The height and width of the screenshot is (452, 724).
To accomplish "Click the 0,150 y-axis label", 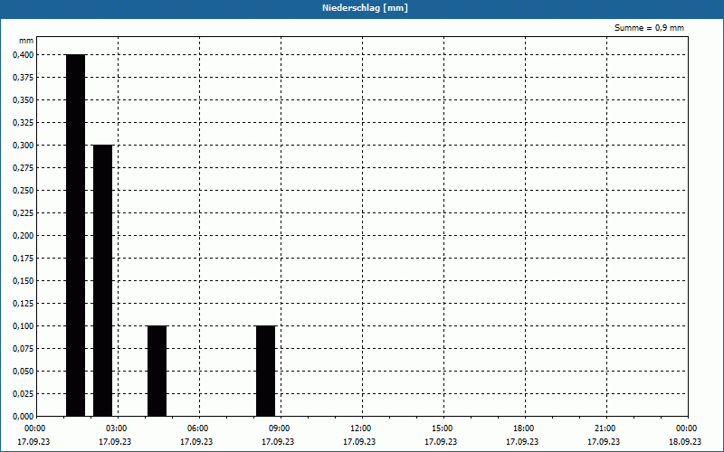I will point(24,281).
